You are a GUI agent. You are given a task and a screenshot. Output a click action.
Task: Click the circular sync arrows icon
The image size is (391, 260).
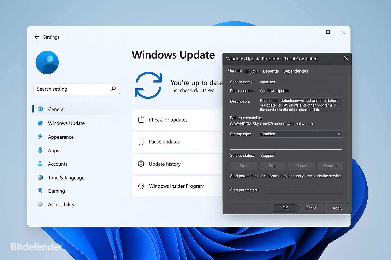pos(148,85)
